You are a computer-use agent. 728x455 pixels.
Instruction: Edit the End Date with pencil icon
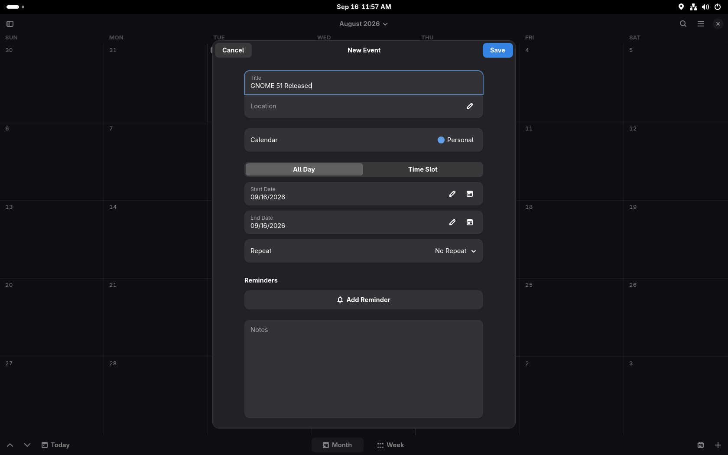click(x=452, y=222)
